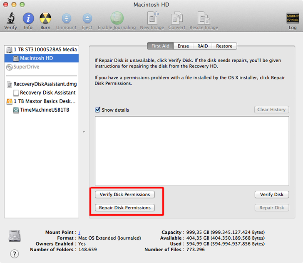
Task: Click the Resize Image toolbar icon
Action: pyautogui.click(x=204, y=18)
